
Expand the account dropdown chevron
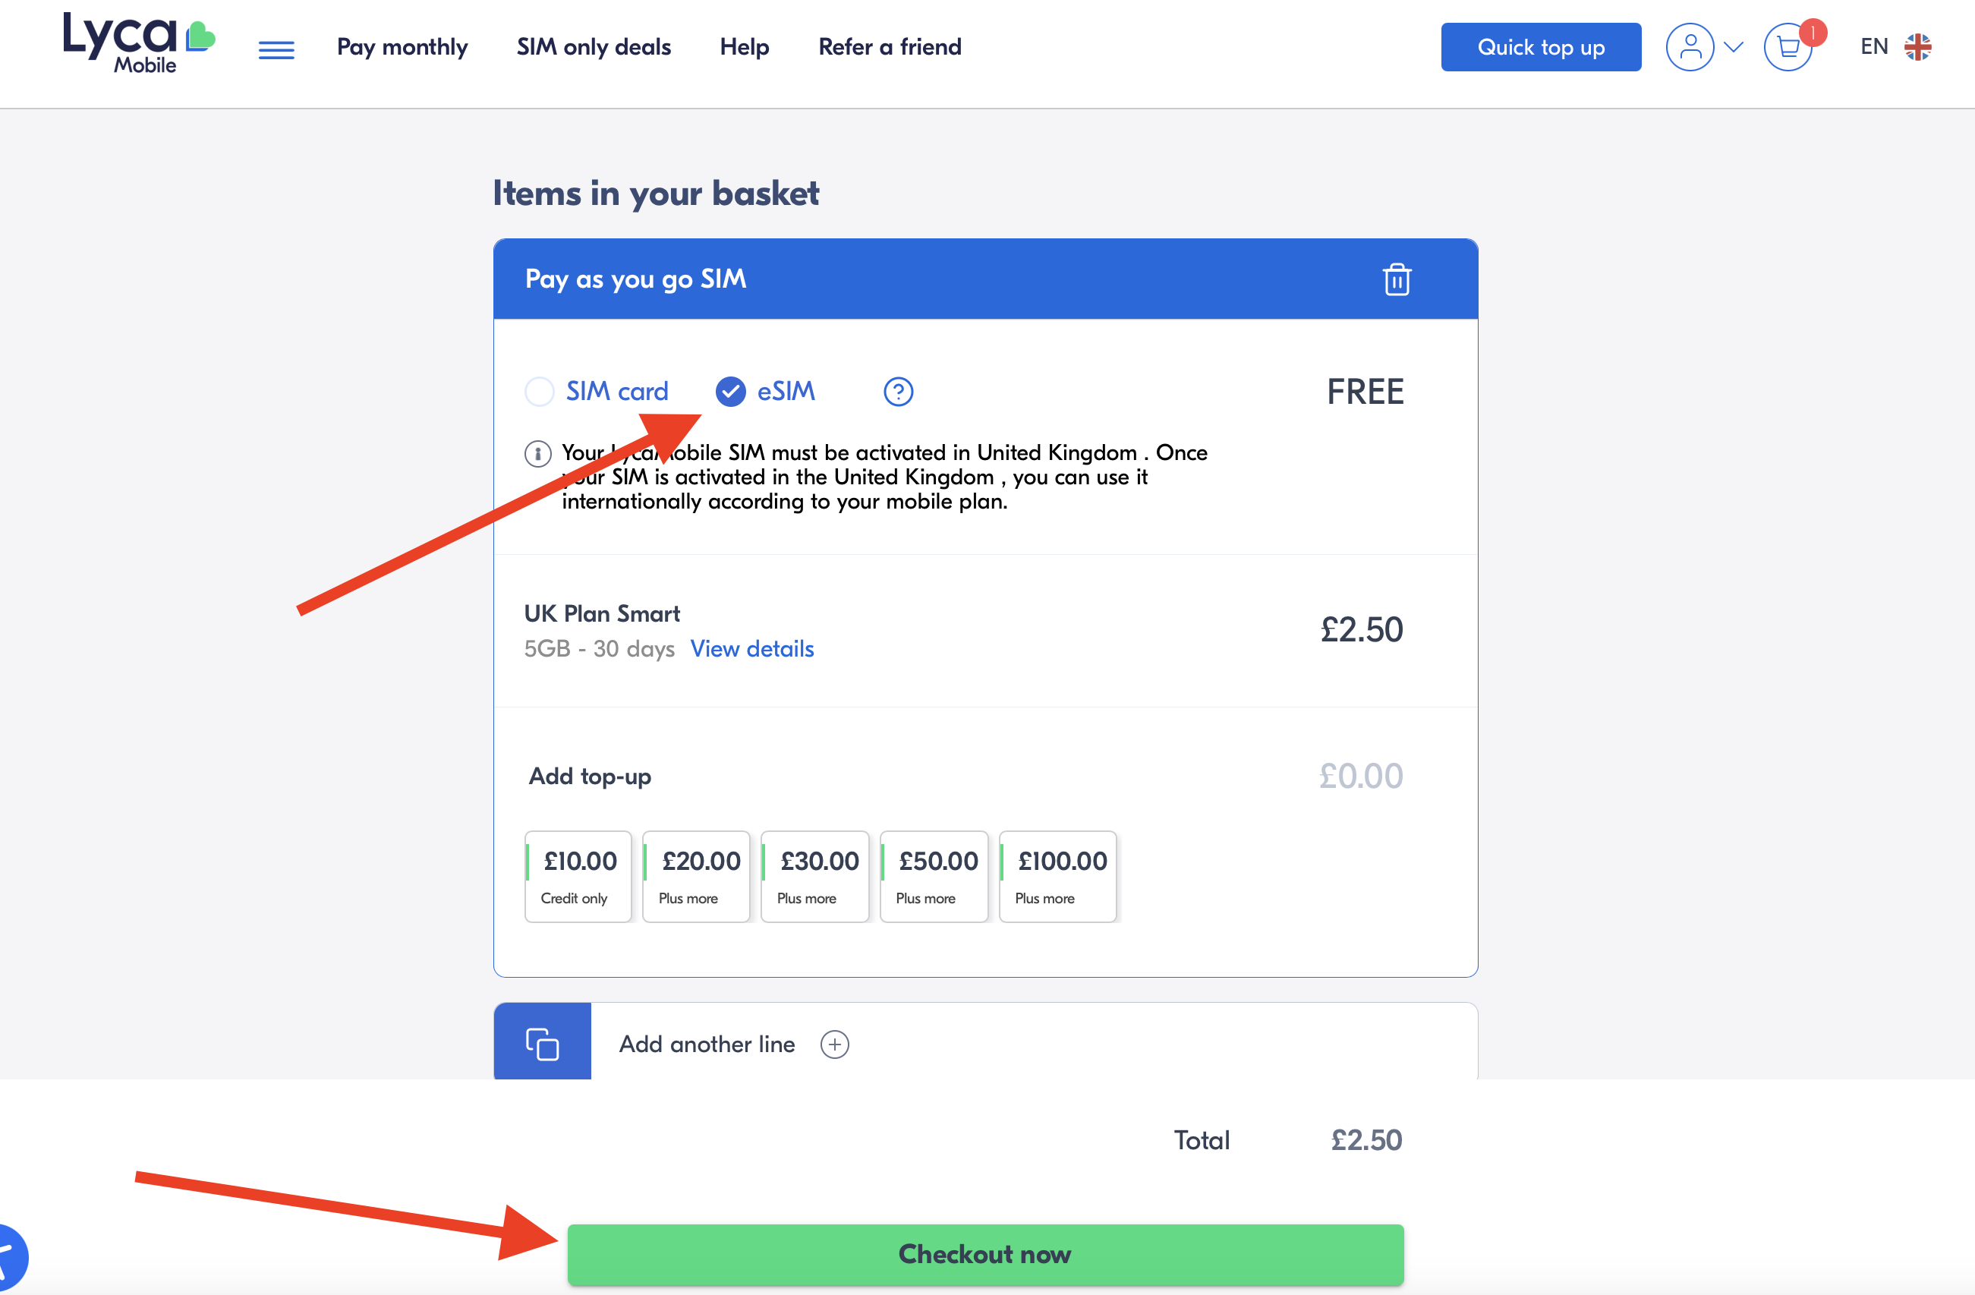1734,47
